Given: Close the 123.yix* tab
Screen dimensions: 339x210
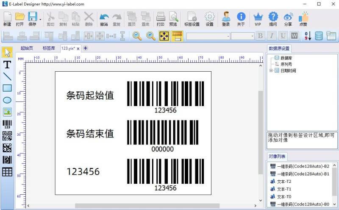Looking at the screenshot, I should [78, 49].
